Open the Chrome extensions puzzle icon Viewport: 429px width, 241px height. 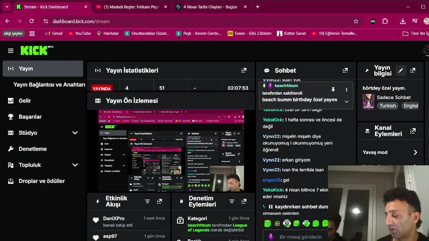(x=385, y=21)
